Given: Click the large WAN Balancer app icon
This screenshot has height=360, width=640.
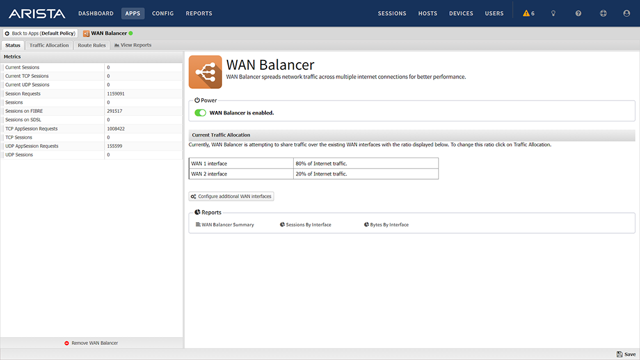Looking at the screenshot, I should [205, 72].
